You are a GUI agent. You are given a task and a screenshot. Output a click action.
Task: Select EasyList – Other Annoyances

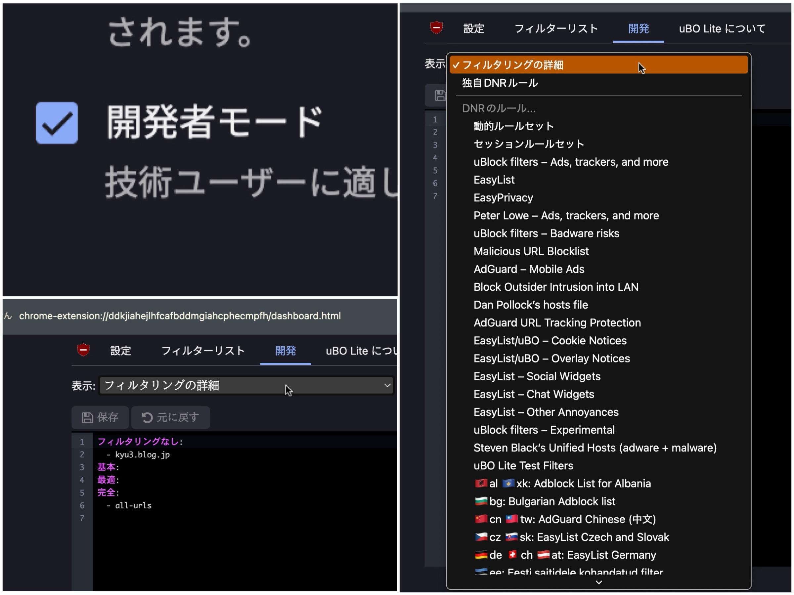click(598, 412)
